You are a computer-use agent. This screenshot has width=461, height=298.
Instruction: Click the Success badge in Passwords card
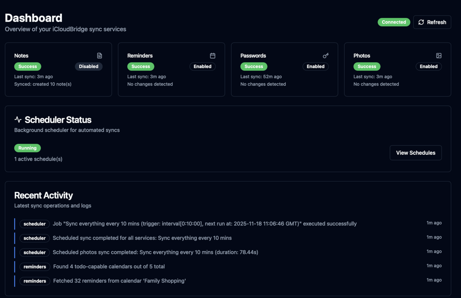click(x=254, y=67)
